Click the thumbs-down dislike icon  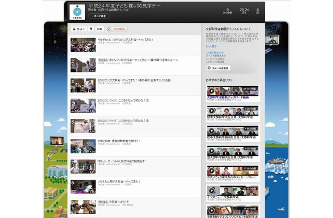pos(91,29)
